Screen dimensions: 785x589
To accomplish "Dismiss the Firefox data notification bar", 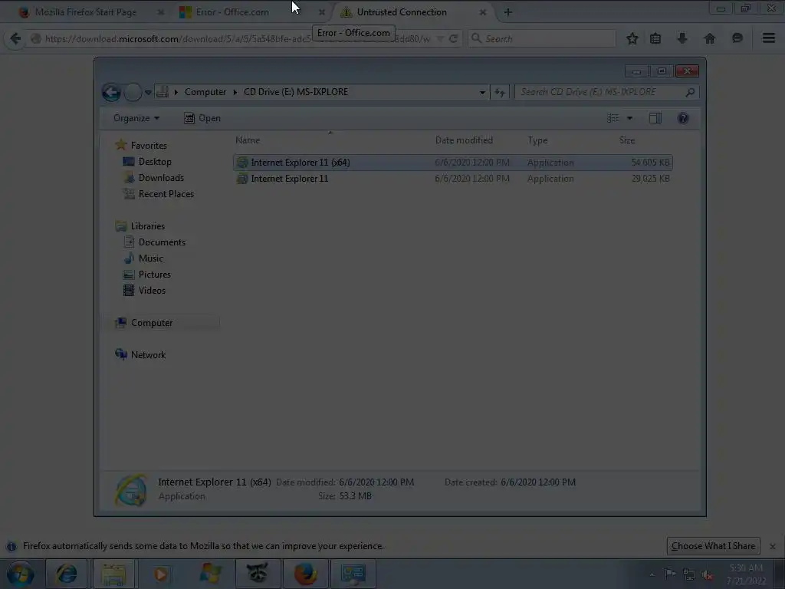I will click(773, 546).
